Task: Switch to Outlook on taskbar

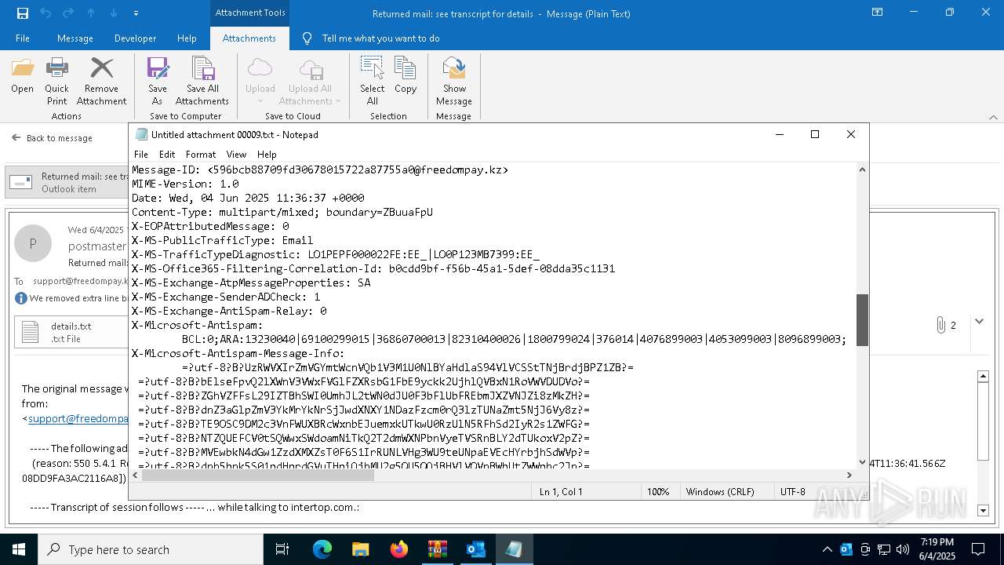Action: (x=476, y=549)
